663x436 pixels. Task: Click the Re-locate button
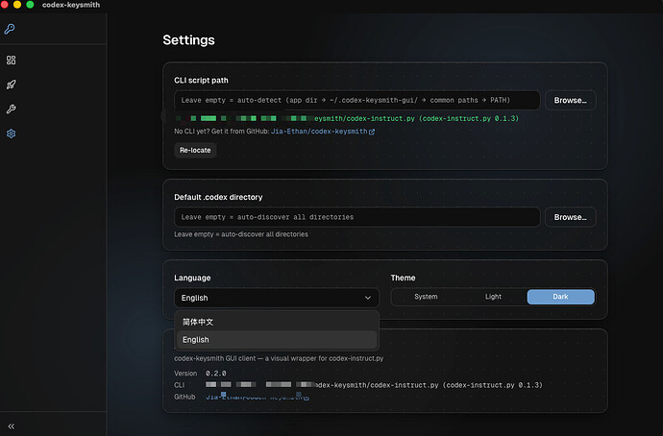[195, 150]
